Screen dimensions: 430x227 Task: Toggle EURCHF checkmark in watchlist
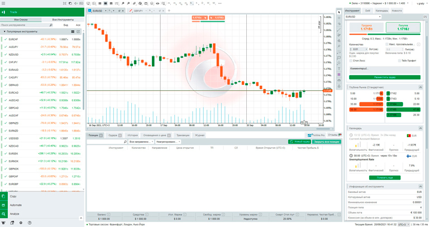click(x=6, y=39)
